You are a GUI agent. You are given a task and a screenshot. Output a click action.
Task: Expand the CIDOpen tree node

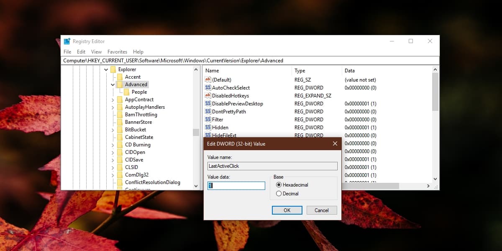[x=113, y=152]
